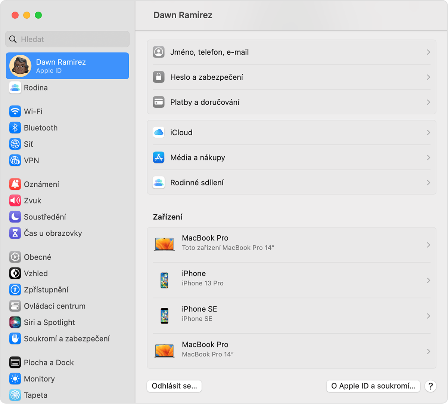Click the Zpřístupnění accessibility icon

15,290
